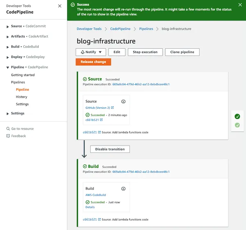246x230 pixels.
Task: Dismiss the green Success banner
Action: pyautogui.click(x=240, y=5)
